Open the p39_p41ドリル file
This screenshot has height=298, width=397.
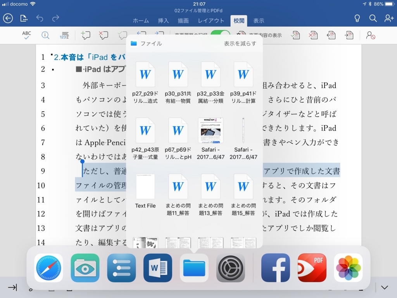[x=243, y=83]
